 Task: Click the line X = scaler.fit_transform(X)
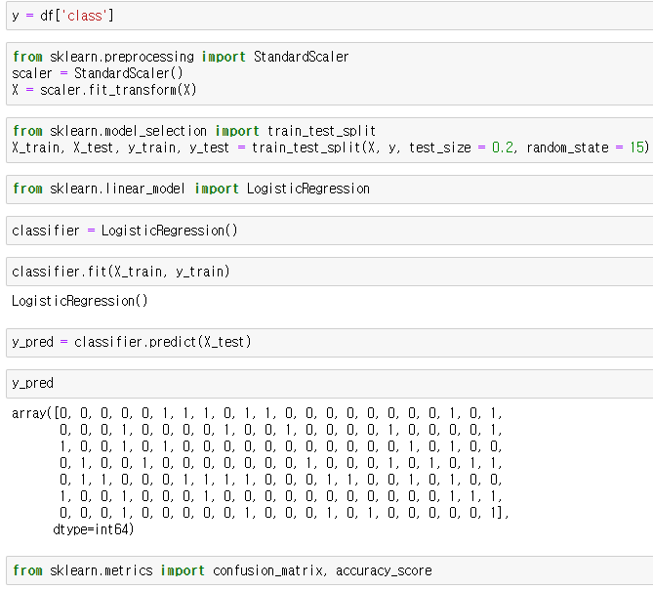[x=104, y=90]
